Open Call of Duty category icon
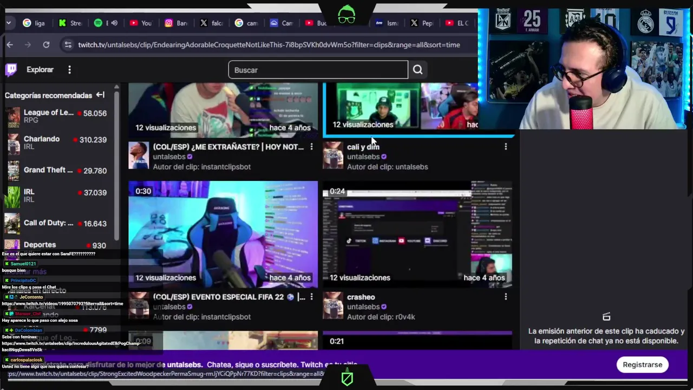The image size is (693, 390). pos(12,223)
